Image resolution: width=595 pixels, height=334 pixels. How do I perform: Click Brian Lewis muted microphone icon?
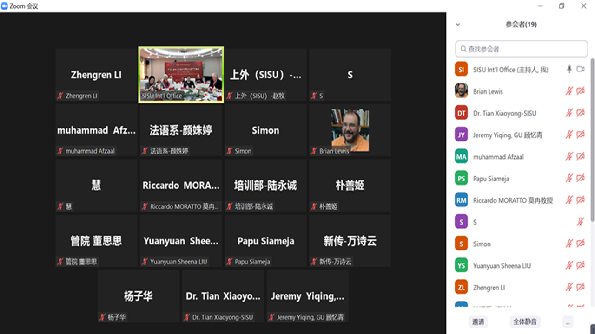coord(569,91)
